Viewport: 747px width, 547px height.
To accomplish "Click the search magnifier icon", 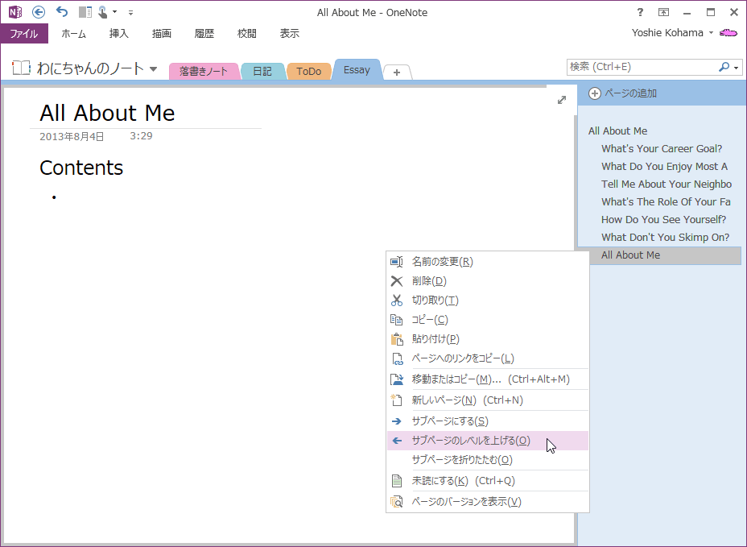I will click(724, 67).
